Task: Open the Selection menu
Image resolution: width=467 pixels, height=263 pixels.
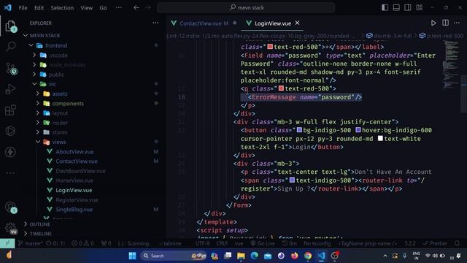Action: [62, 8]
